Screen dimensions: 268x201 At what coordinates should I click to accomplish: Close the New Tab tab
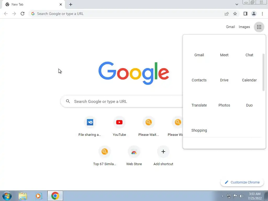point(61,4)
